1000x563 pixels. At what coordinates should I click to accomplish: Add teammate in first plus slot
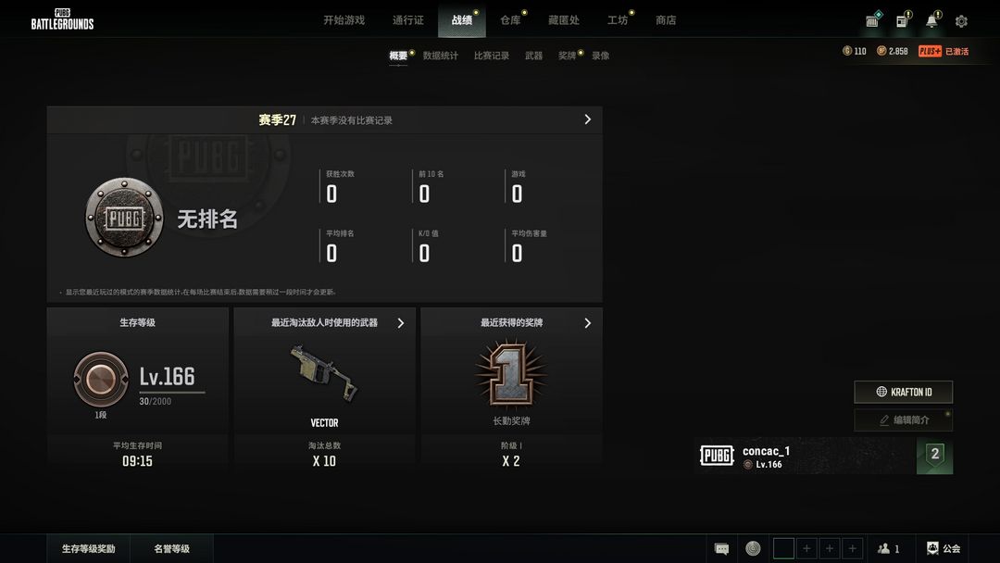click(x=806, y=548)
